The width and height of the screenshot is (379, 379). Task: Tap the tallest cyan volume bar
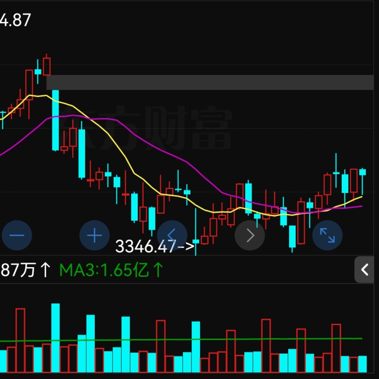[x=55, y=337]
